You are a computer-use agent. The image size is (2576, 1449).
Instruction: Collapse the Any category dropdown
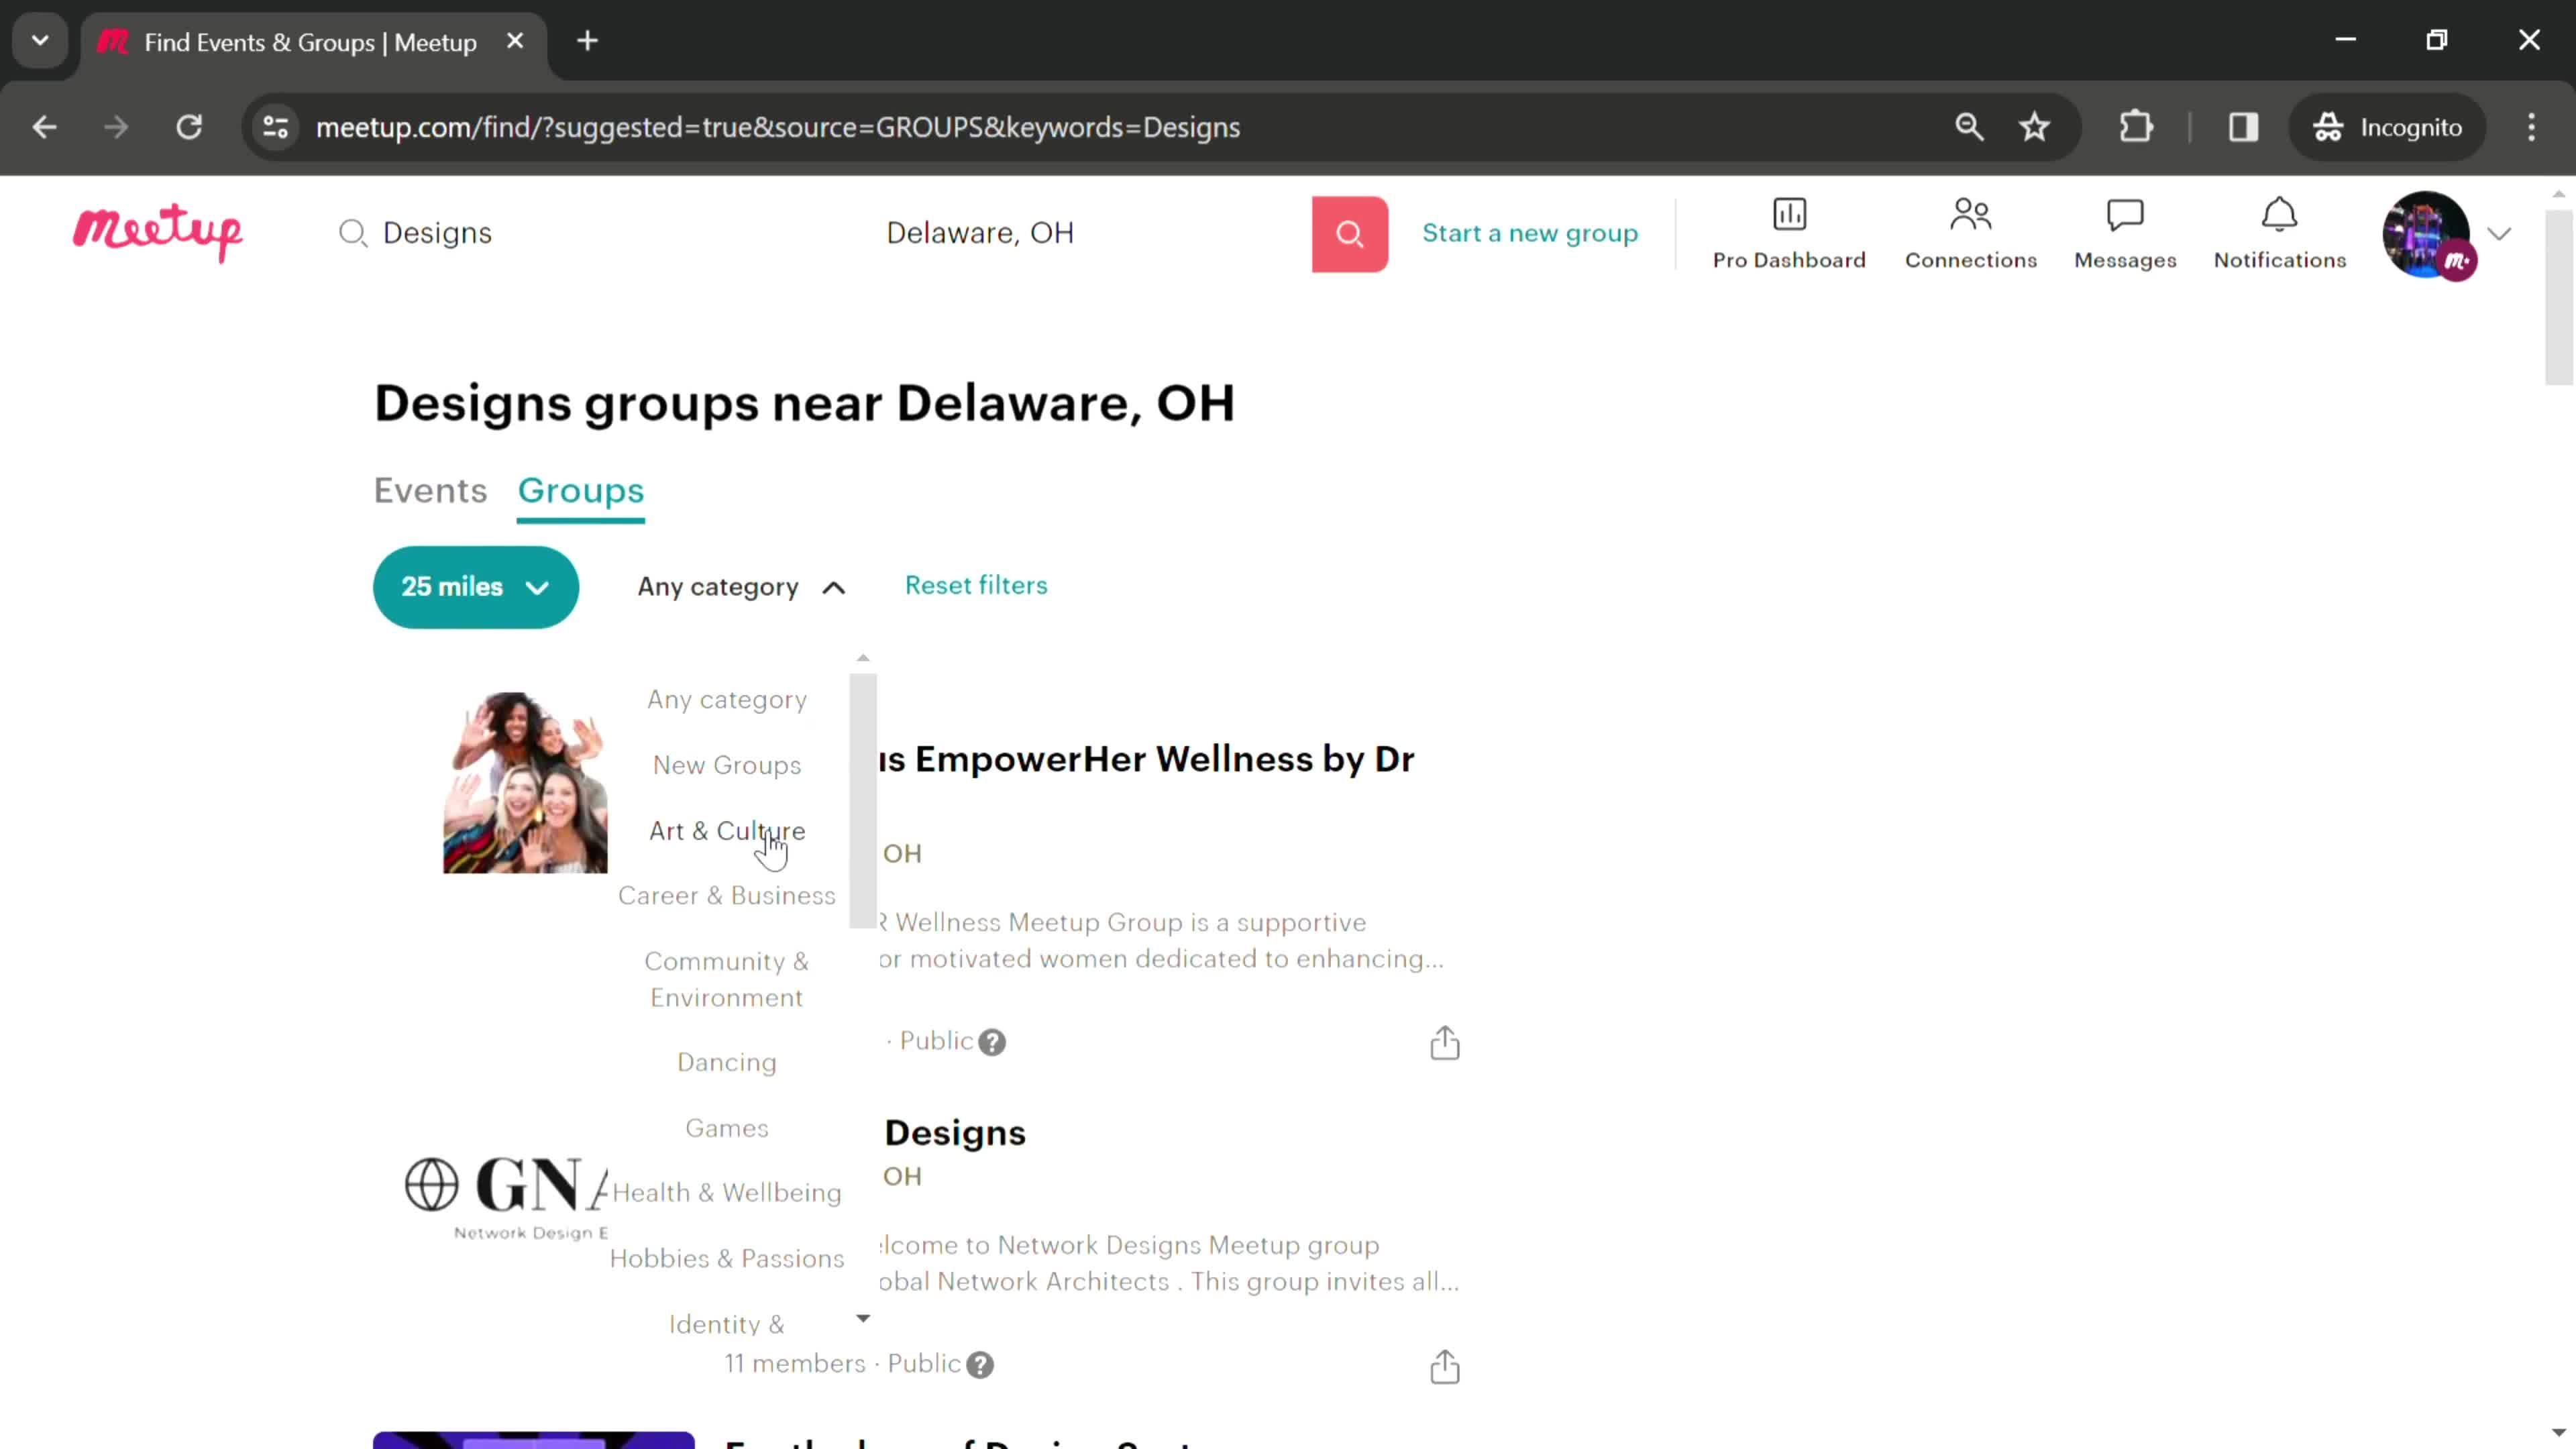[x=741, y=587]
